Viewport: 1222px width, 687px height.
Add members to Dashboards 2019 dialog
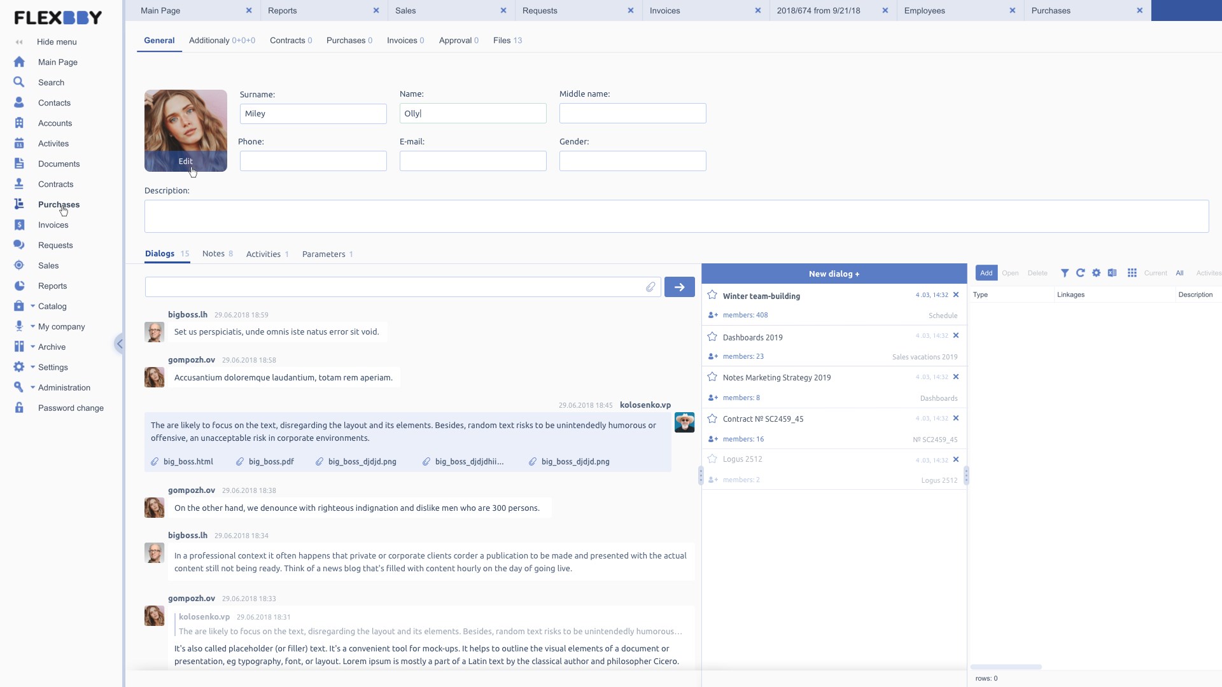click(713, 357)
